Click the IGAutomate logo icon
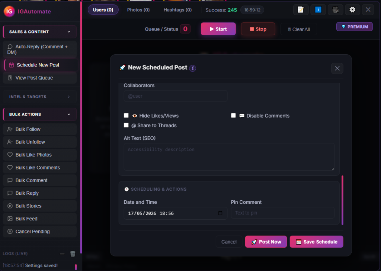Screen dimensions: 381x271 coord(9,12)
